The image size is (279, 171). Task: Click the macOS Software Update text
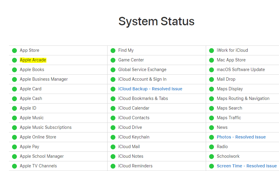[241, 70]
